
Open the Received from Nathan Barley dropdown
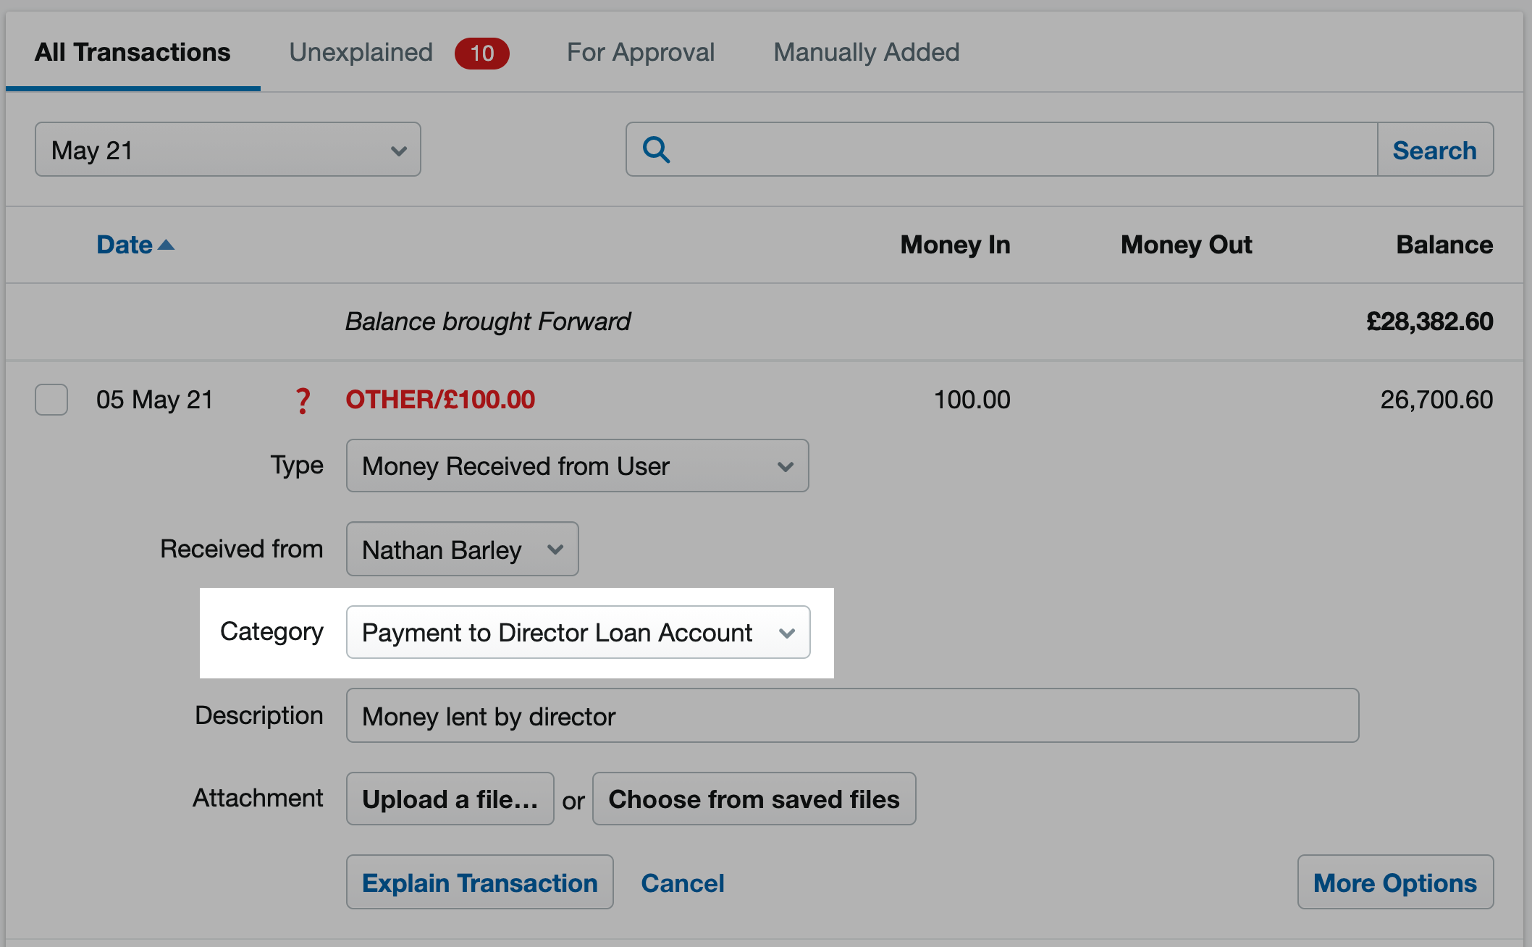coord(463,549)
